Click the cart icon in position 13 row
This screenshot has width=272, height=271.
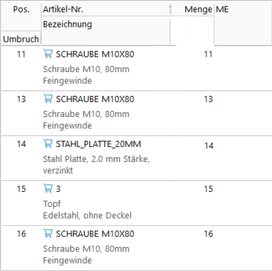click(x=48, y=99)
